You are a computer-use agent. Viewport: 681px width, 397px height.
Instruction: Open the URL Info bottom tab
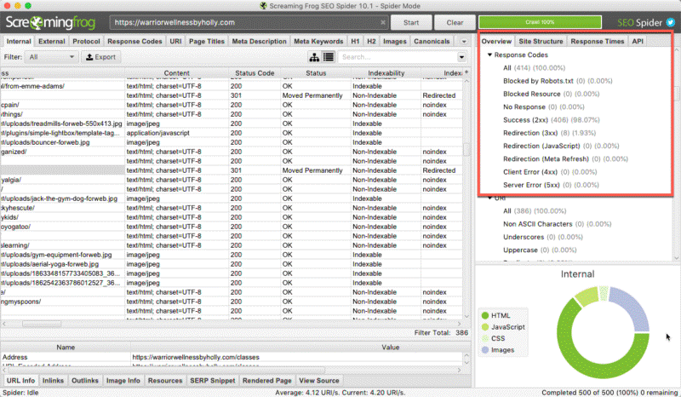click(x=20, y=381)
